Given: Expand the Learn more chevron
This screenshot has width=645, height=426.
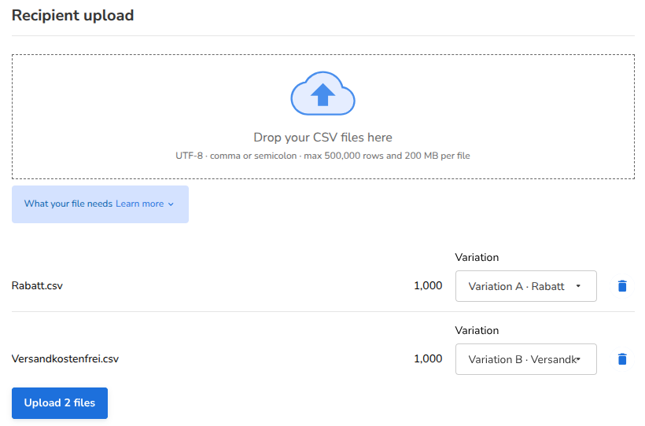Looking at the screenshot, I should [171, 204].
